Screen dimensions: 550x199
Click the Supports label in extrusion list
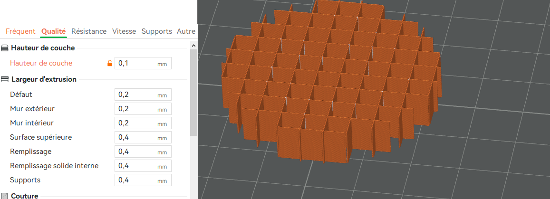pyautogui.click(x=25, y=180)
